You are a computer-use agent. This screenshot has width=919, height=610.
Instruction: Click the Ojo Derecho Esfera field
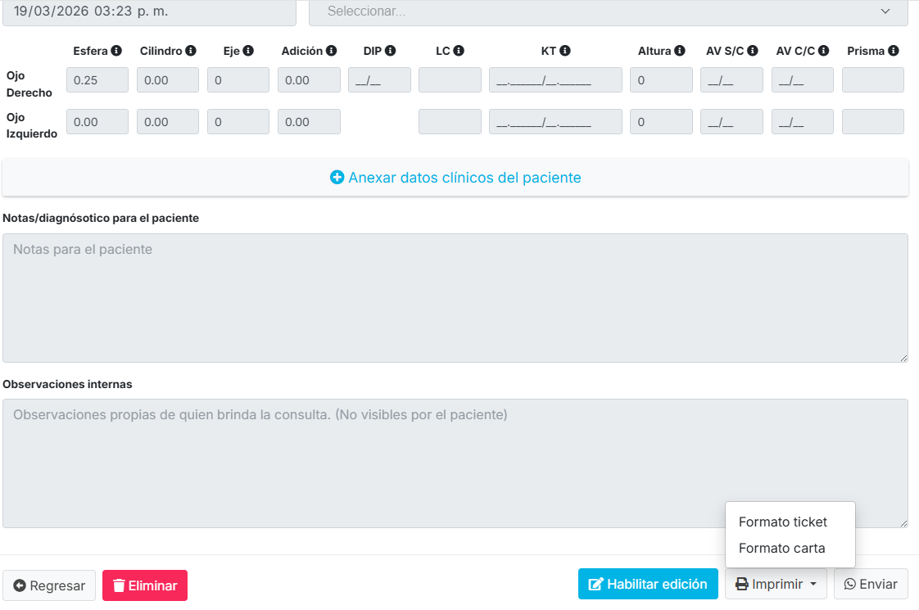pyautogui.click(x=97, y=80)
